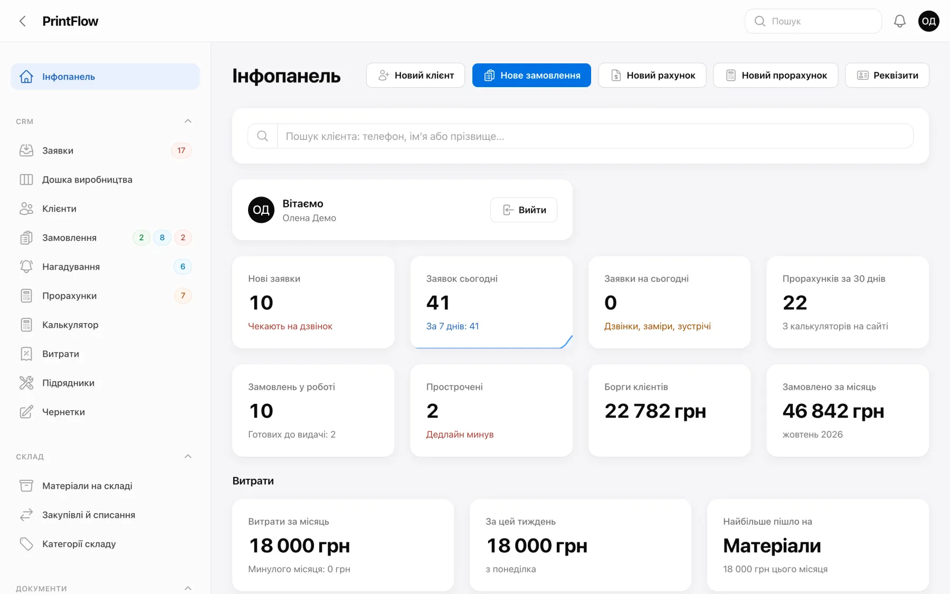This screenshot has width=950, height=594.
Task: Open Клієнти from the sidebar
Action: click(x=105, y=209)
